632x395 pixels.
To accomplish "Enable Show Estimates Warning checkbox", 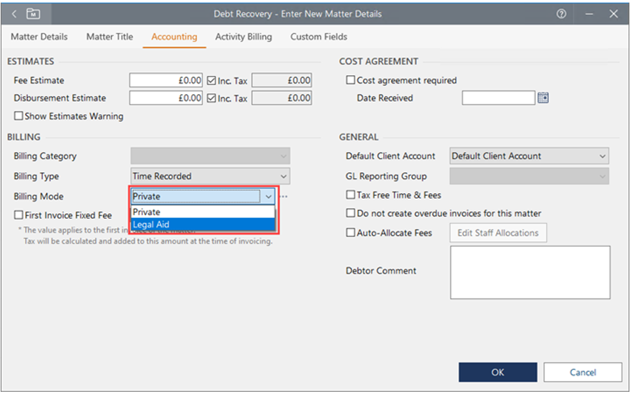I will [x=19, y=116].
